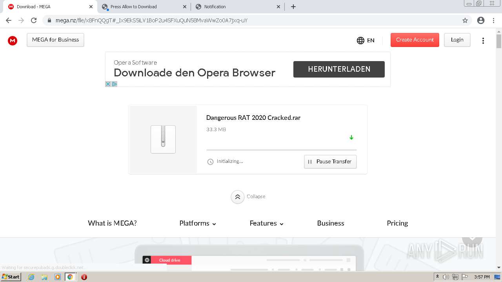Screen dimensions: 502x282
Task: Switch to Press Allow to Download tab
Action: (144, 7)
